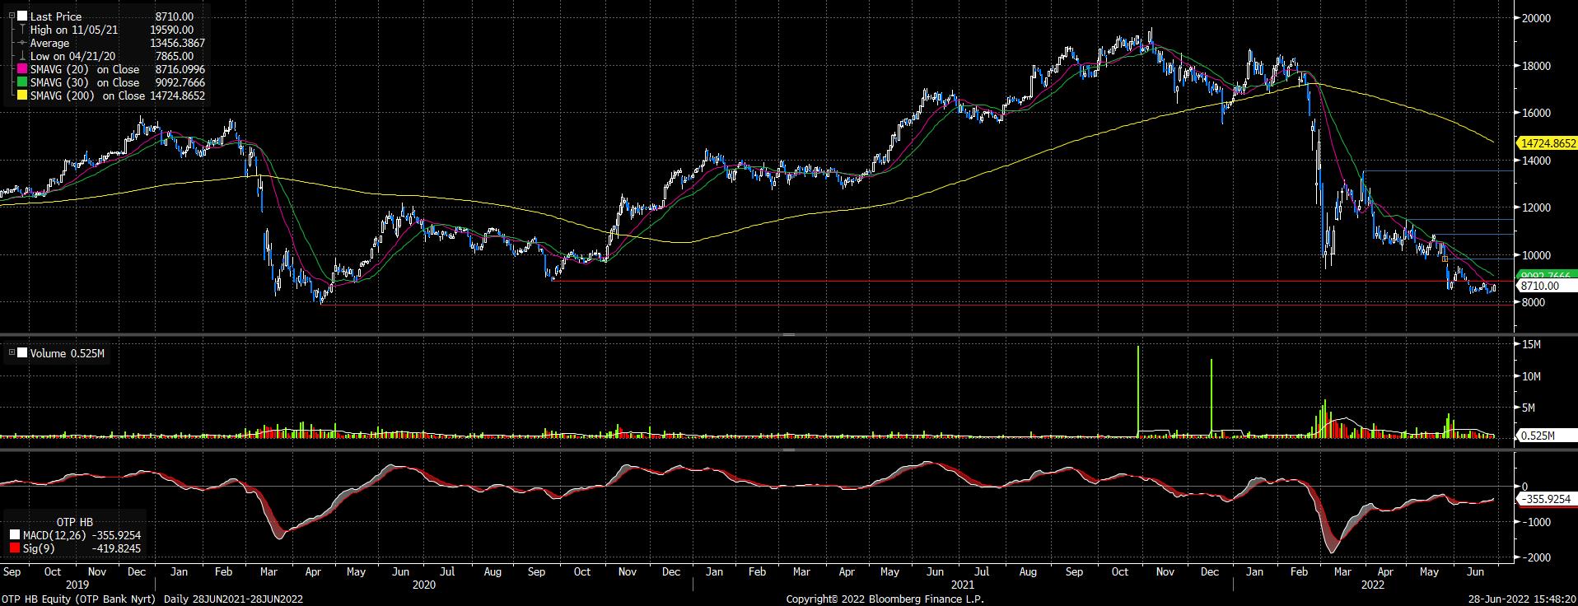
Task: Select 'Low on 04/21/20' legend row
Action: pos(72,56)
